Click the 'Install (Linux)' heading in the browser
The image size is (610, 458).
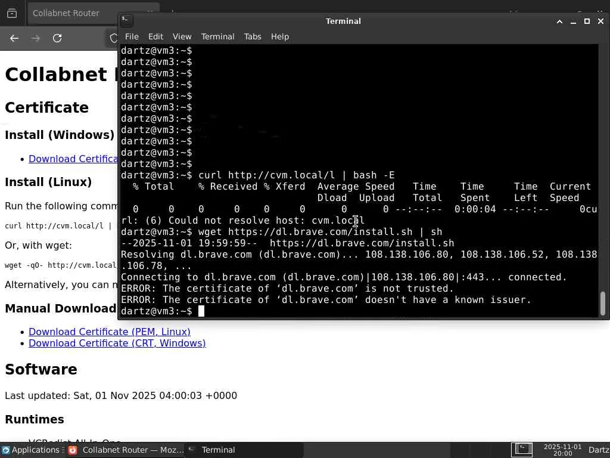[48, 182]
